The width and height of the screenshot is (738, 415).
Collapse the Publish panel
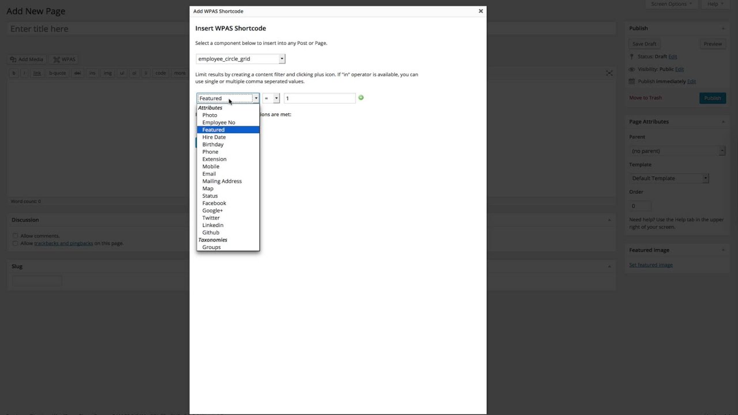pyautogui.click(x=723, y=28)
